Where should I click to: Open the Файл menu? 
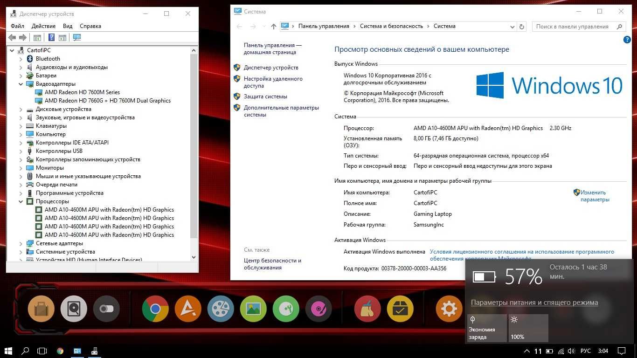coord(17,26)
